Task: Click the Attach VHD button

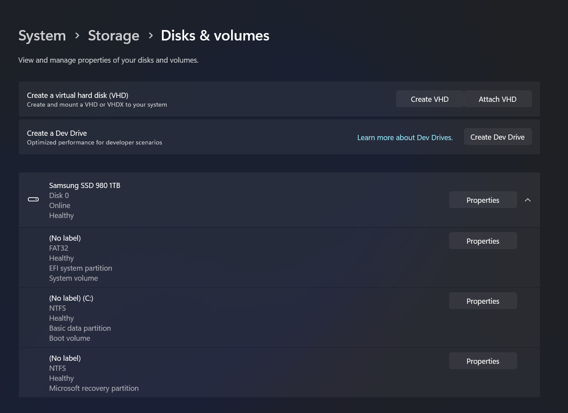Action: point(497,99)
